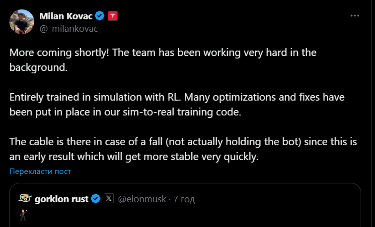Image resolution: width=375 pixels, height=227 pixels.
Task: Click the person emoji in the quoted post
Action: 23,215
